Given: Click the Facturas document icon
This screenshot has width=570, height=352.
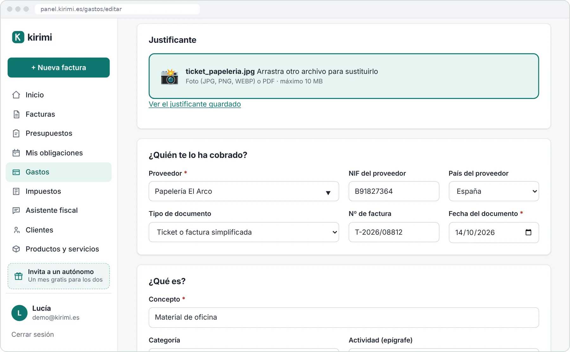Looking at the screenshot, I should 16,114.
